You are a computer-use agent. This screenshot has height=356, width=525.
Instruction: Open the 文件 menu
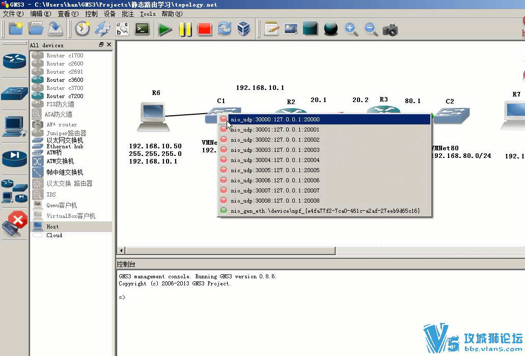pos(13,14)
